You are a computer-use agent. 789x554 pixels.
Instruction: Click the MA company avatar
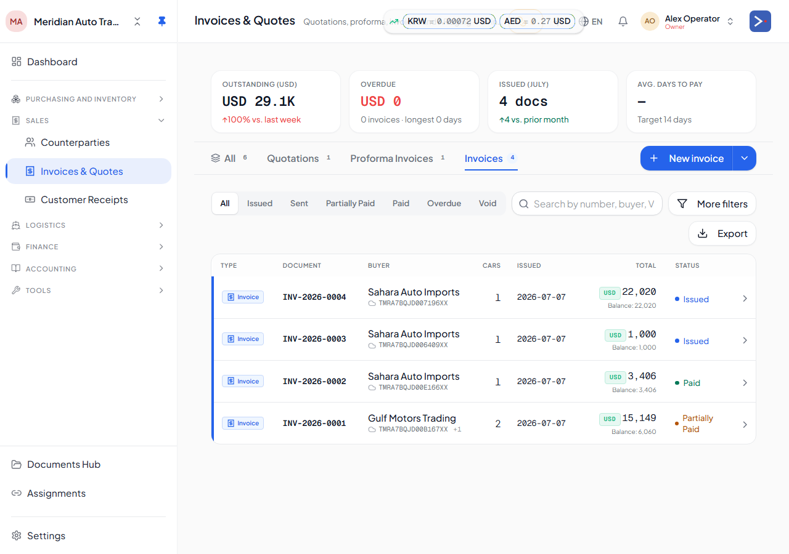pos(17,22)
